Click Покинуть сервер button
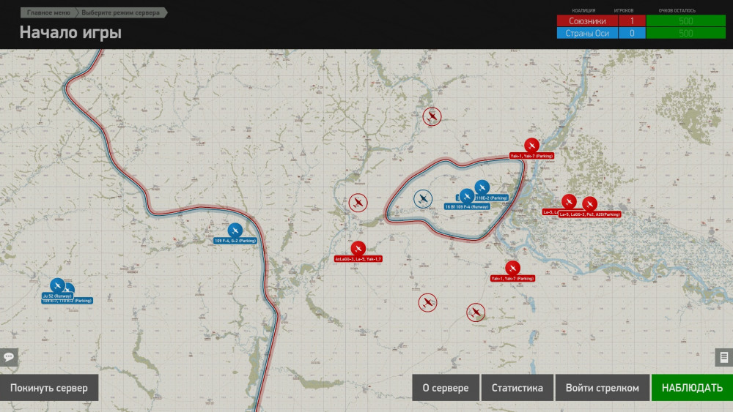 pos(49,388)
